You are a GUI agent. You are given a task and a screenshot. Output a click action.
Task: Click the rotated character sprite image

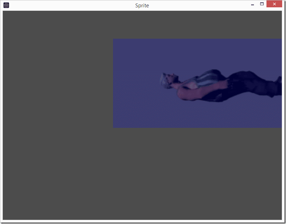click(x=197, y=83)
